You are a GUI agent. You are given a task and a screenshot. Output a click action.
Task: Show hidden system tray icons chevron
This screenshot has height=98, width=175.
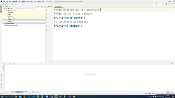[x=149, y=97]
